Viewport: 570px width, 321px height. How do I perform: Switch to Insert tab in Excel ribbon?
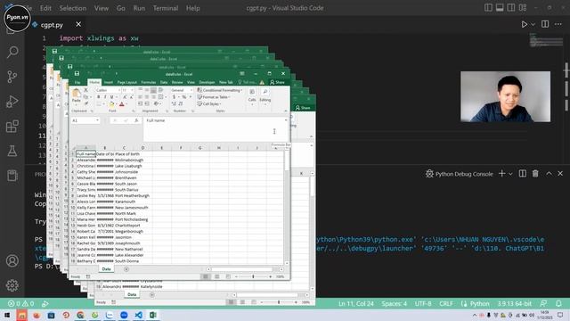click(109, 83)
